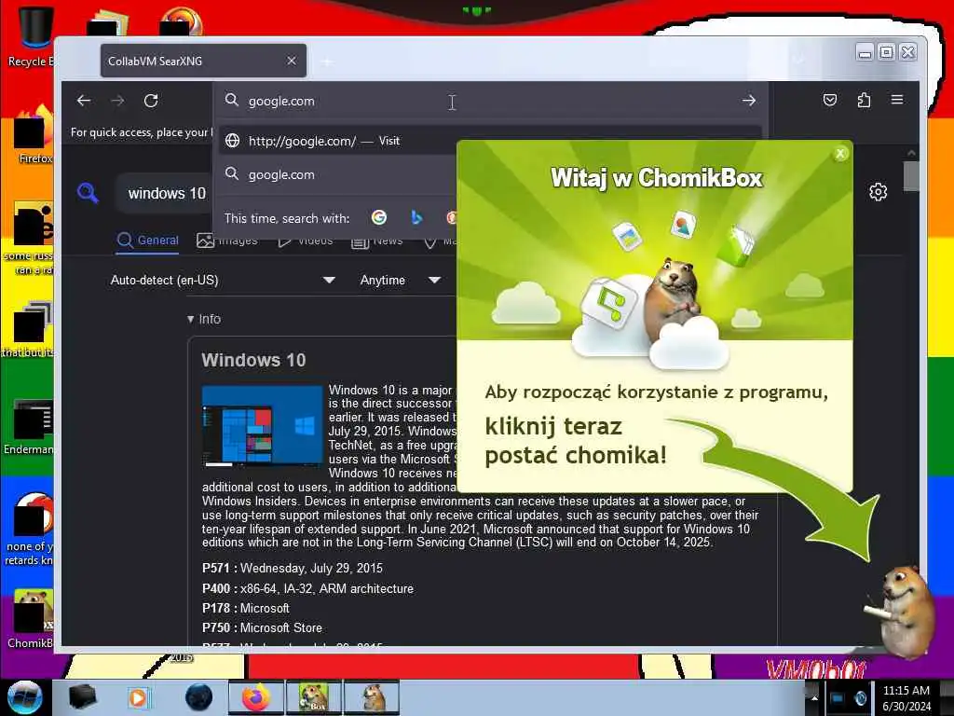954x716 pixels.
Task: Switch to ChomikBox Box taskbar button
Action: point(314,697)
